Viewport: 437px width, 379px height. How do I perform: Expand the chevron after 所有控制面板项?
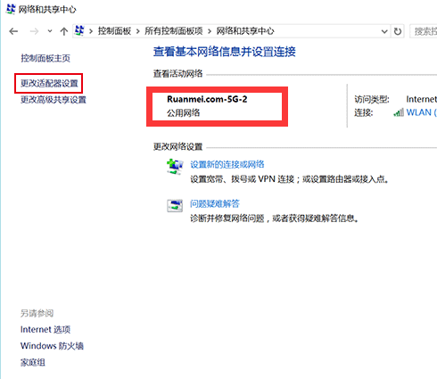click(210, 31)
